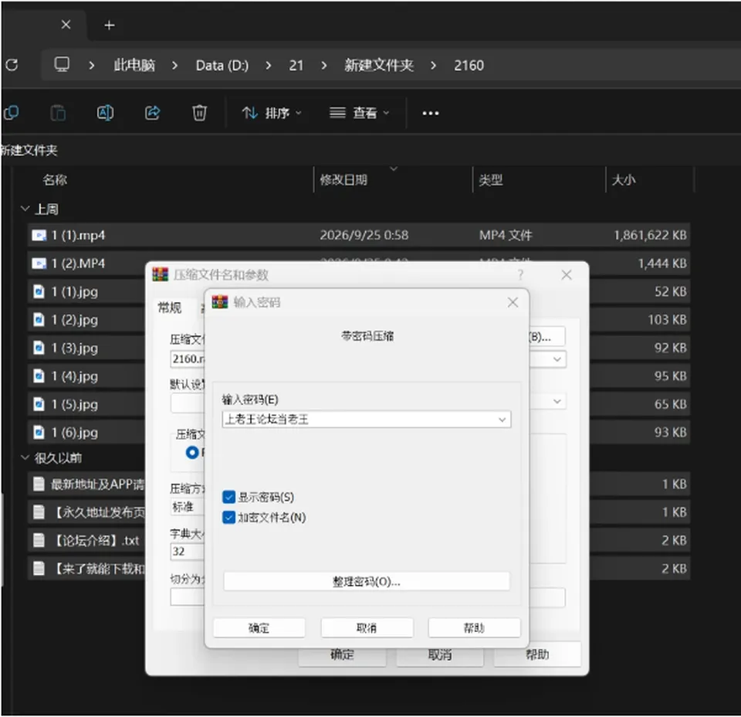Sort files by the 大小 column header
The width and height of the screenshot is (741, 717).
click(624, 180)
